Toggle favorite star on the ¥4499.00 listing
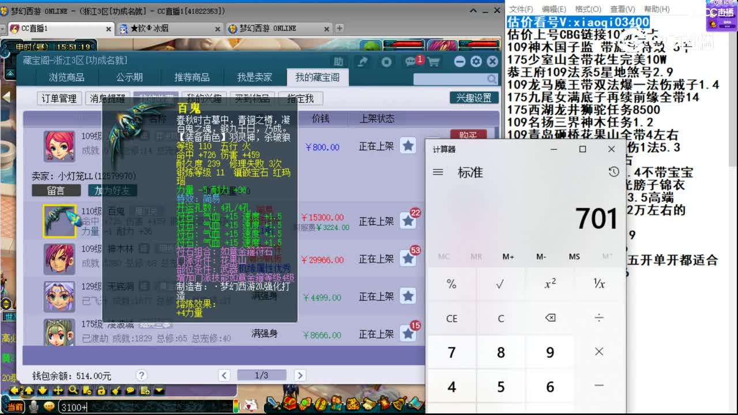Screen dimensions: 738x415 click(408, 296)
